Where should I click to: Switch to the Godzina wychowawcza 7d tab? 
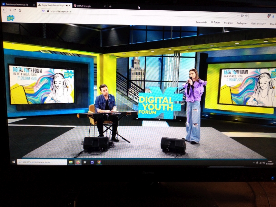point(17,5)
